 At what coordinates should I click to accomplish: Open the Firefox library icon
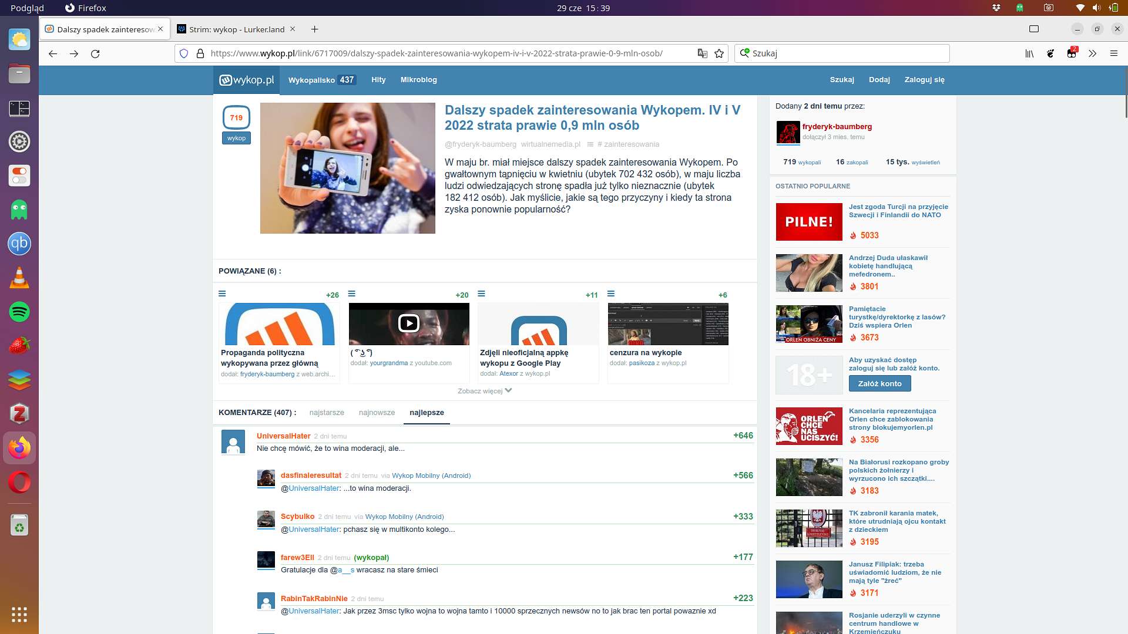coord(1029,53)
